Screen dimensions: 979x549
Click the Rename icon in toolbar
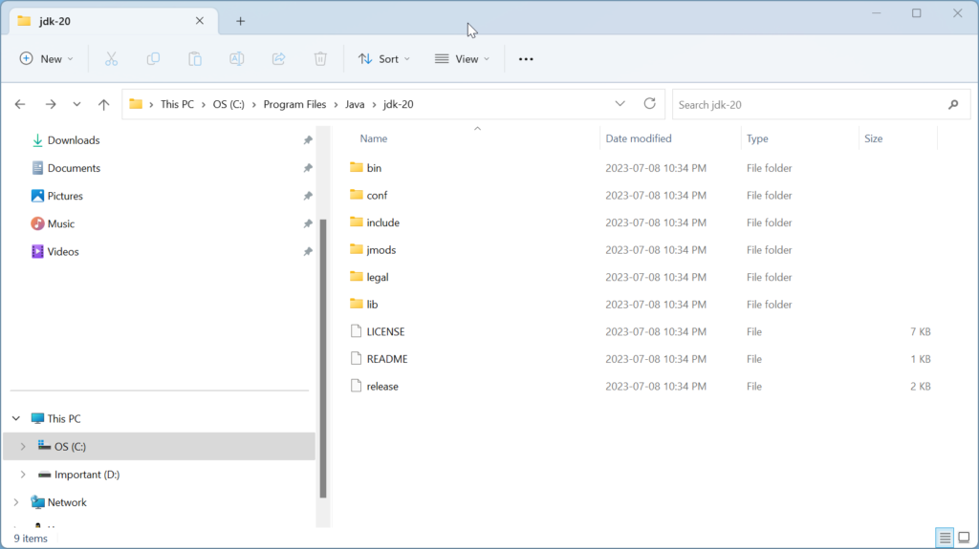(237, 58)
